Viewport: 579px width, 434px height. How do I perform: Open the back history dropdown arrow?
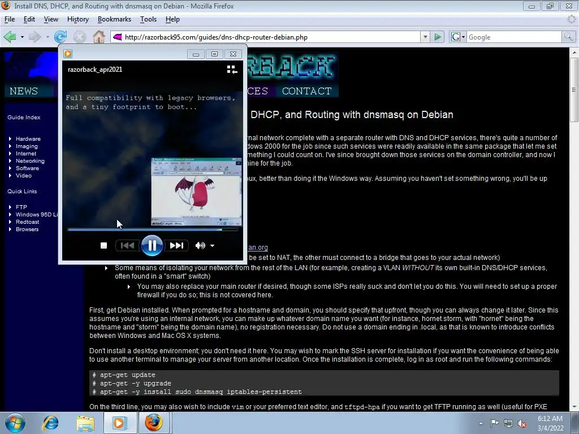22,37
